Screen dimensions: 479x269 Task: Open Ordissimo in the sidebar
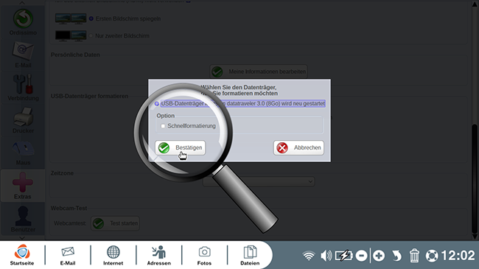(23, 22)
